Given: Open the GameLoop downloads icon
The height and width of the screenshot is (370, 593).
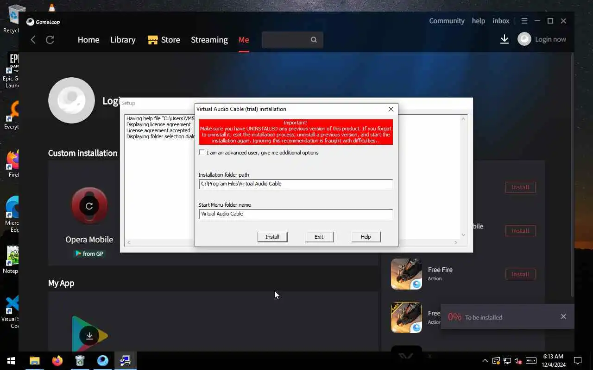Looking at the screenshot, I should click(x=505, y=40).
